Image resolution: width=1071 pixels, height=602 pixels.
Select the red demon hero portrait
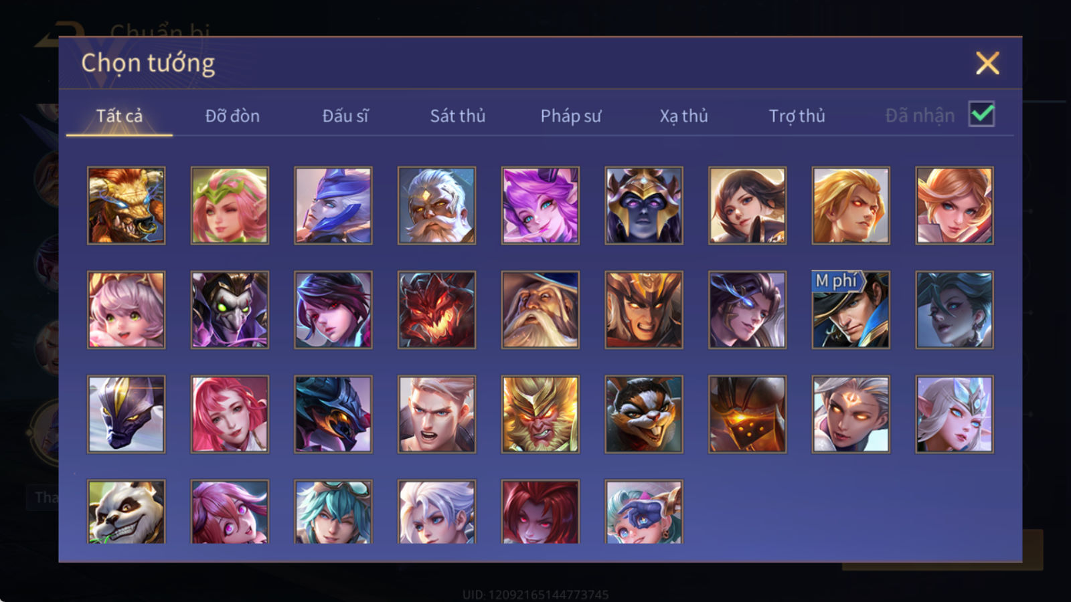[x=436, y=310]
